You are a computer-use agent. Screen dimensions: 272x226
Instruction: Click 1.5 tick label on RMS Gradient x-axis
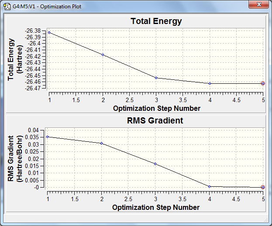75,199
